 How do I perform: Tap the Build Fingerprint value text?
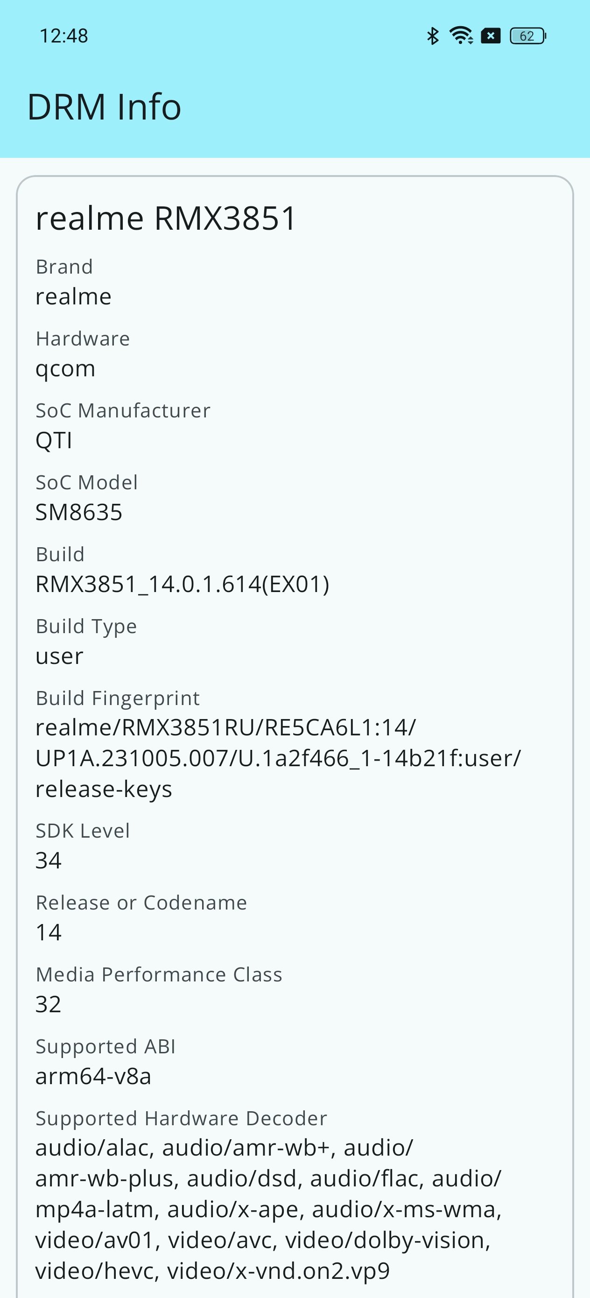click(x=278, y=758)
